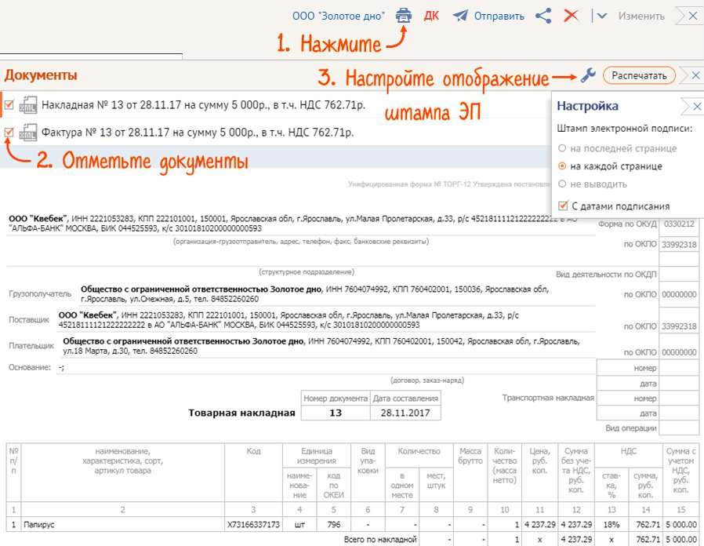Select Накладная № 13 document row text

pyautogui.click(x=203, y=105)
